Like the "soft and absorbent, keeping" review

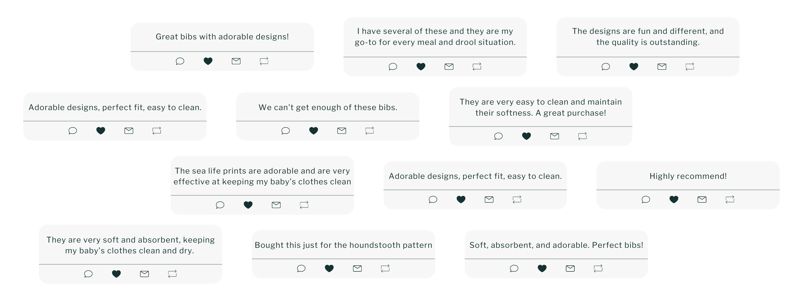pyautogui.click(x=116, y=274)
